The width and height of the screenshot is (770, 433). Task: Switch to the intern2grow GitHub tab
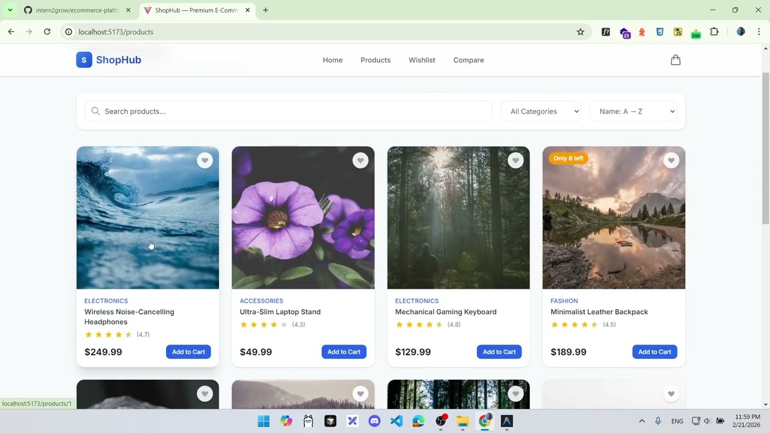pyautogui.click(x=77, y=10)
